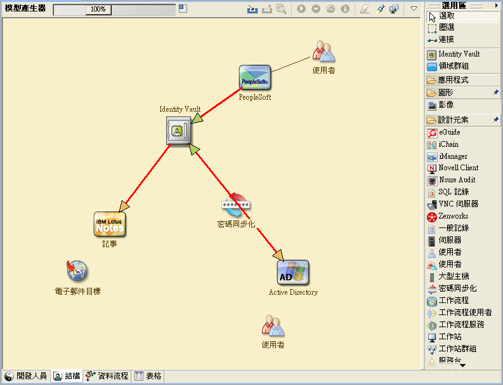Click the monitors toolbar icon
This screenshot has width=503, height=385.
[x=394, y=9]
